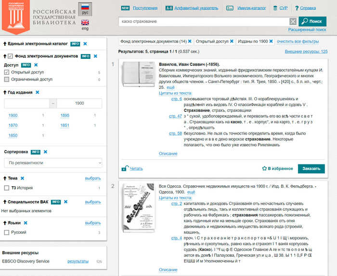Open Справка link
Screen dimensions: 337x276
point(308,8)
